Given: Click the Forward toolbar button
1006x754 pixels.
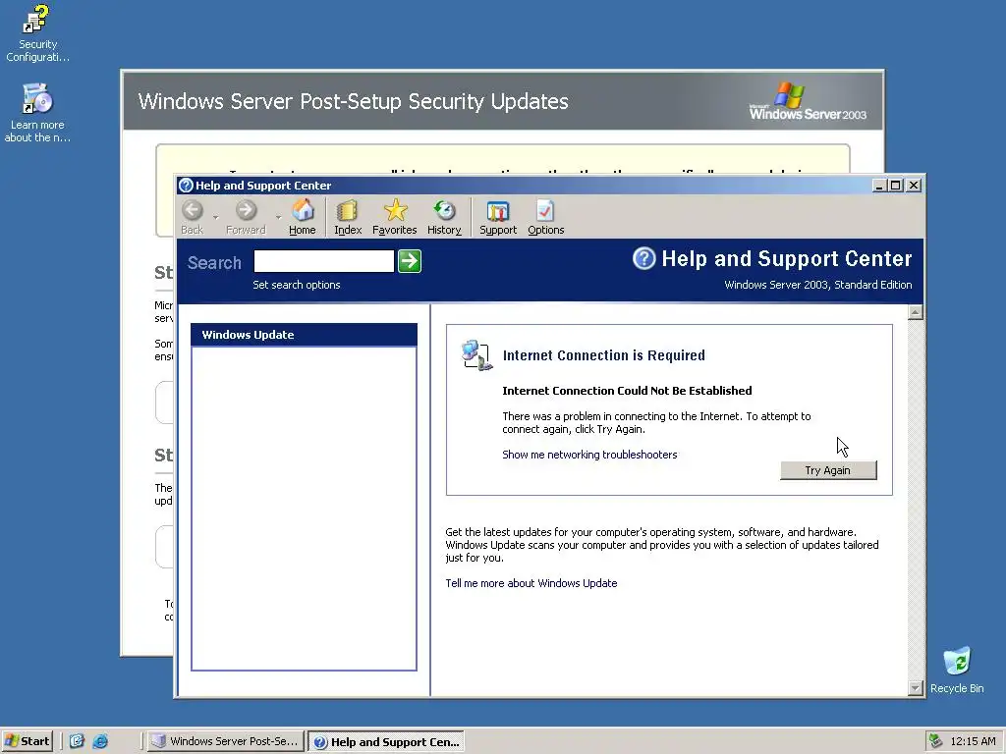Looking at the screenshot, I should [x=246, y=217].
